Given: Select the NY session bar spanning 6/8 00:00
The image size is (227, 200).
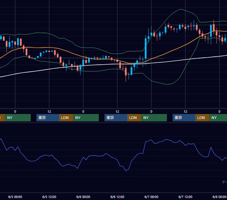Looking at the screenshot, I should (x=218, y=118).
